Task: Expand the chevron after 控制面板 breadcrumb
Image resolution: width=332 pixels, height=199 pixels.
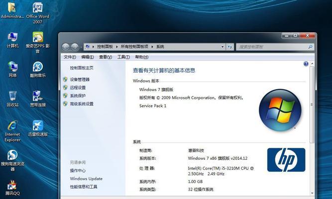Action: pyautogui.click(x=116, y=47)
